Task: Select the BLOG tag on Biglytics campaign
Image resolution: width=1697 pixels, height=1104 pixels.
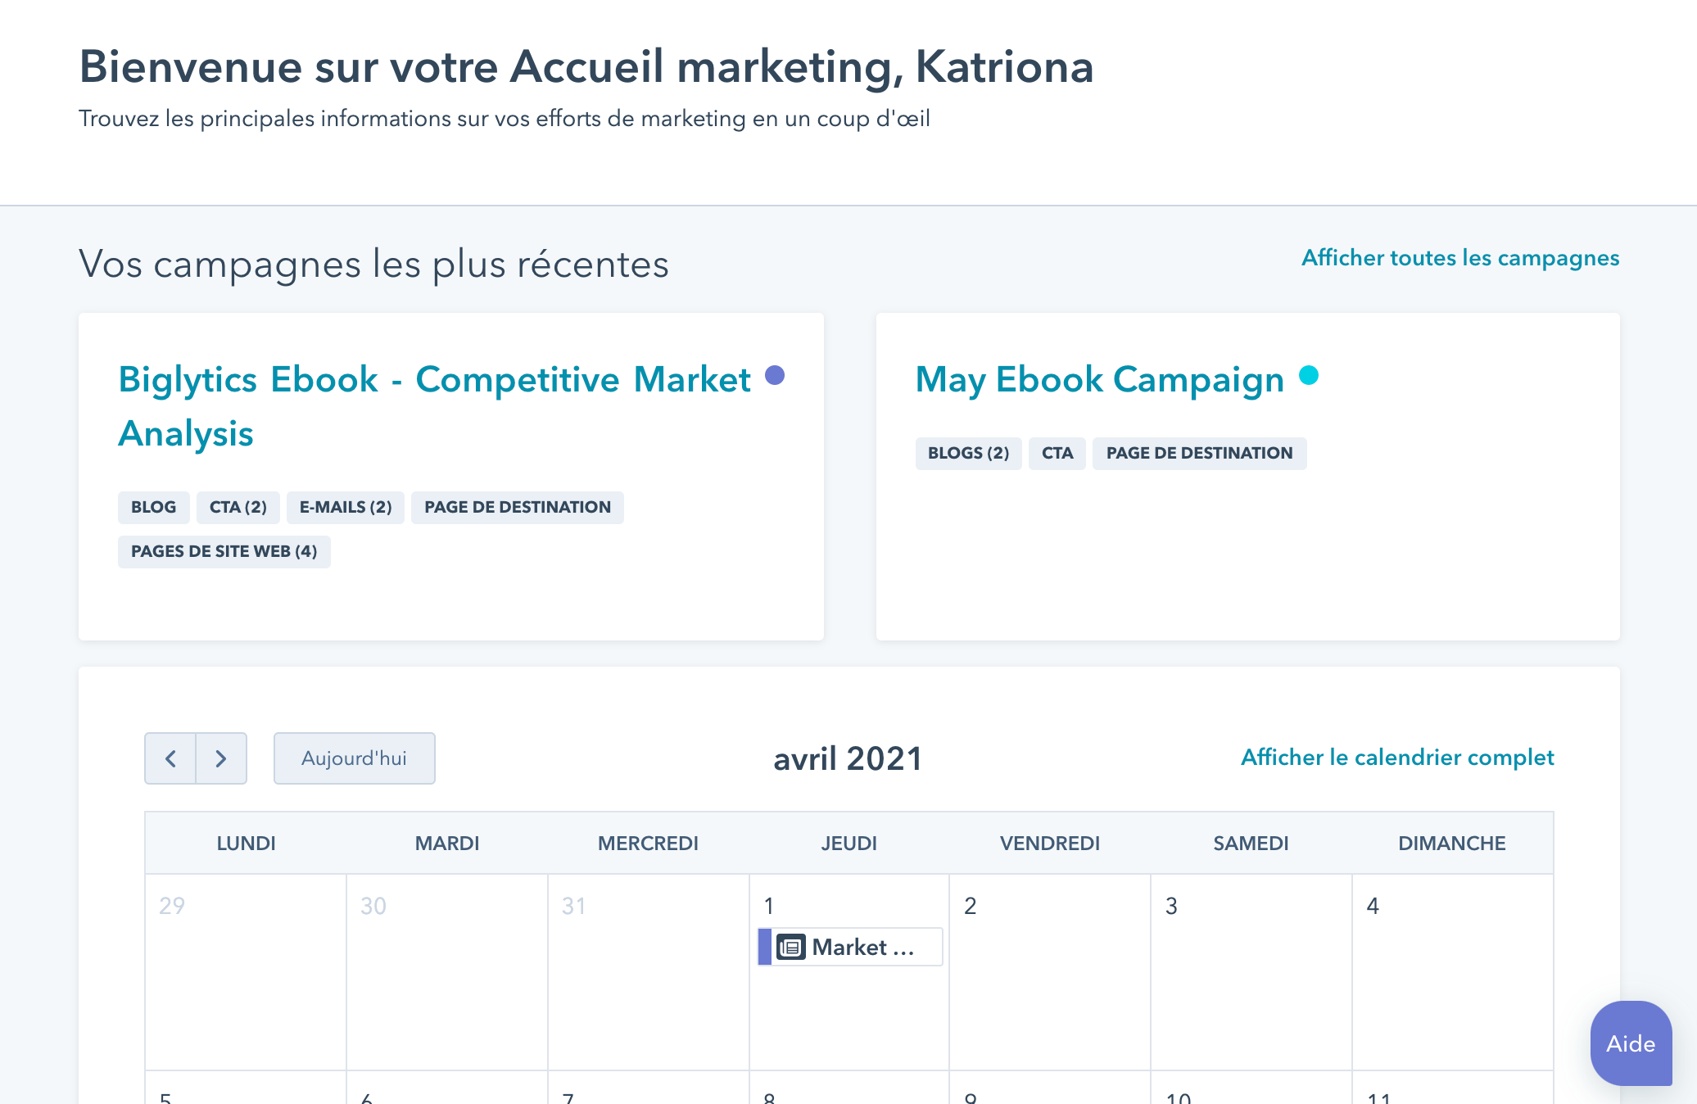Action: click(x=153, y=508)
